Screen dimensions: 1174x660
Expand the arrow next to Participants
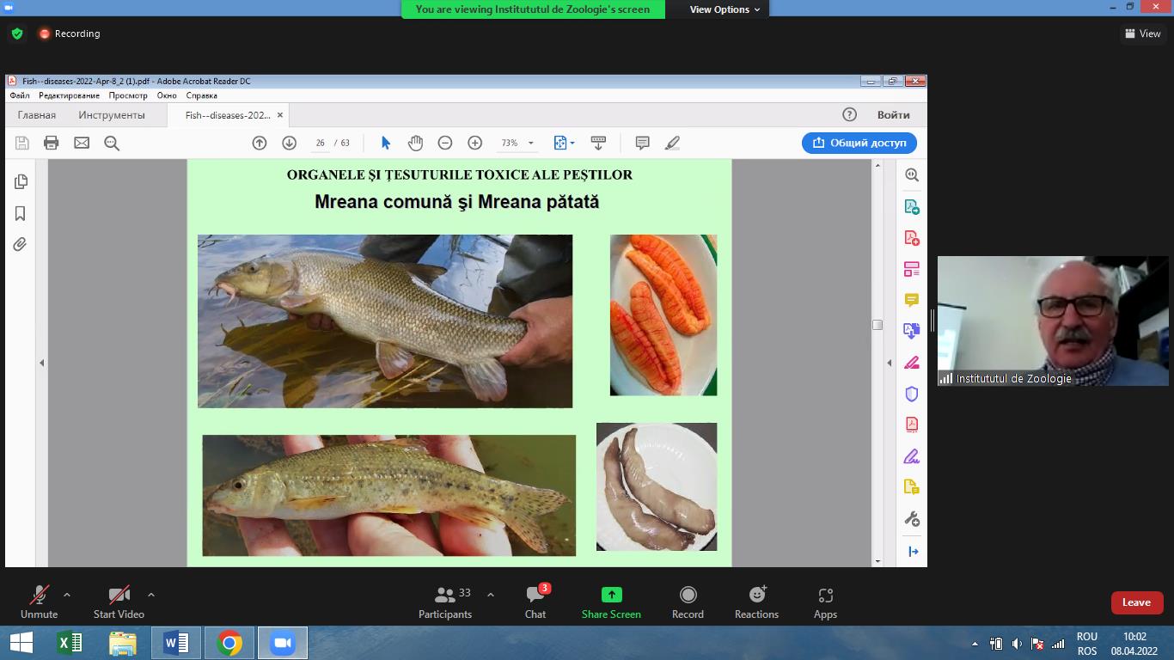click(x=491, y=595)
